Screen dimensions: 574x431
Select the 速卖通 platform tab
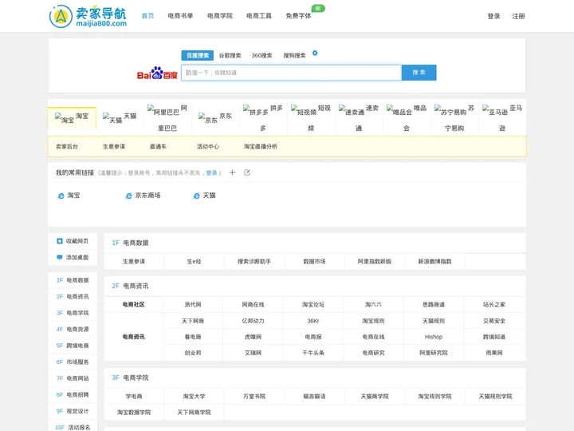tap(359, 117)
